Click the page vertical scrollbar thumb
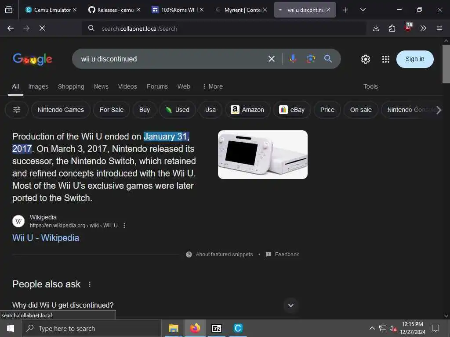 click(x=446, y=64)
